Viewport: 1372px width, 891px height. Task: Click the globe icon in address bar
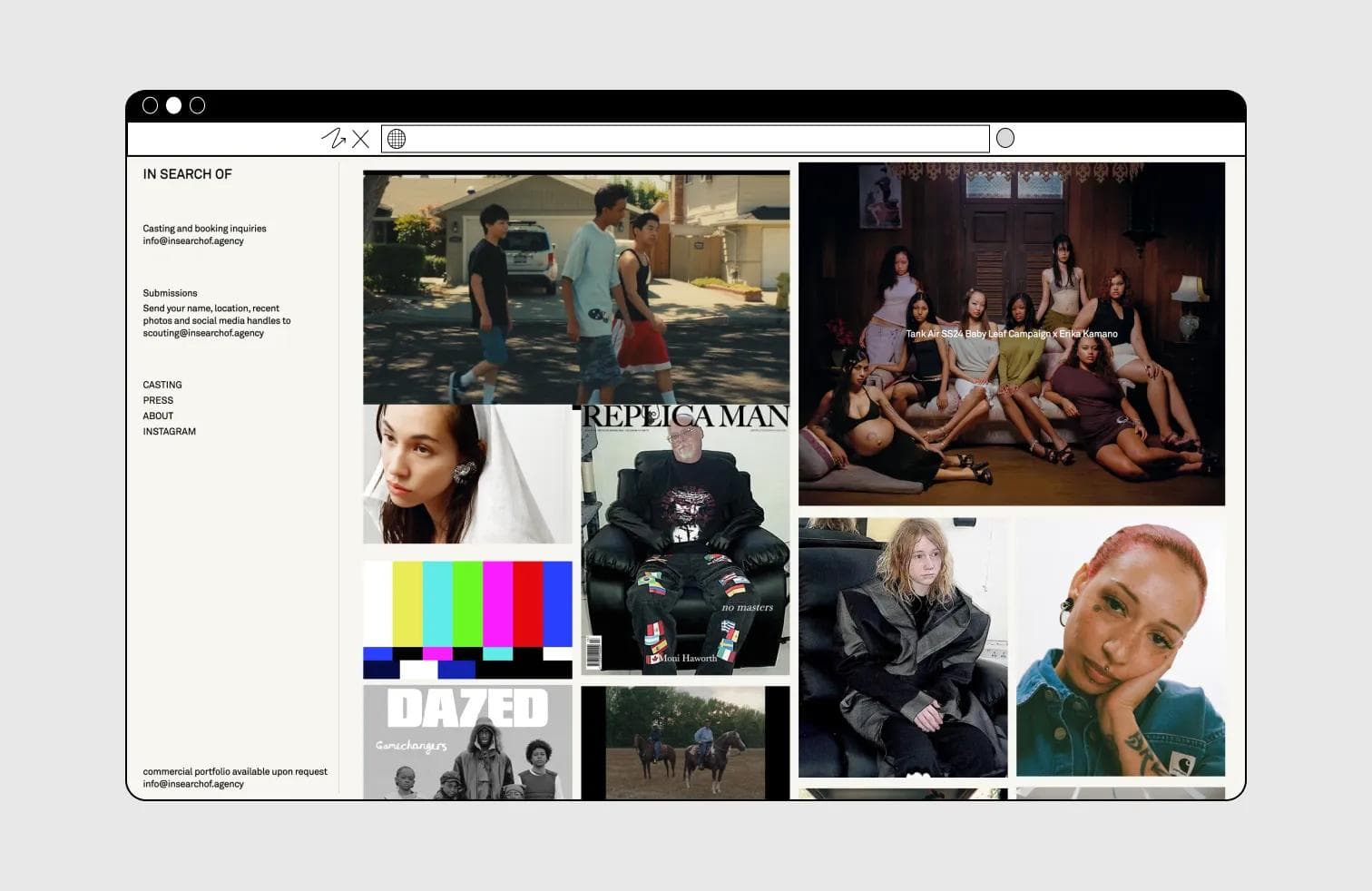coord(397,139)
